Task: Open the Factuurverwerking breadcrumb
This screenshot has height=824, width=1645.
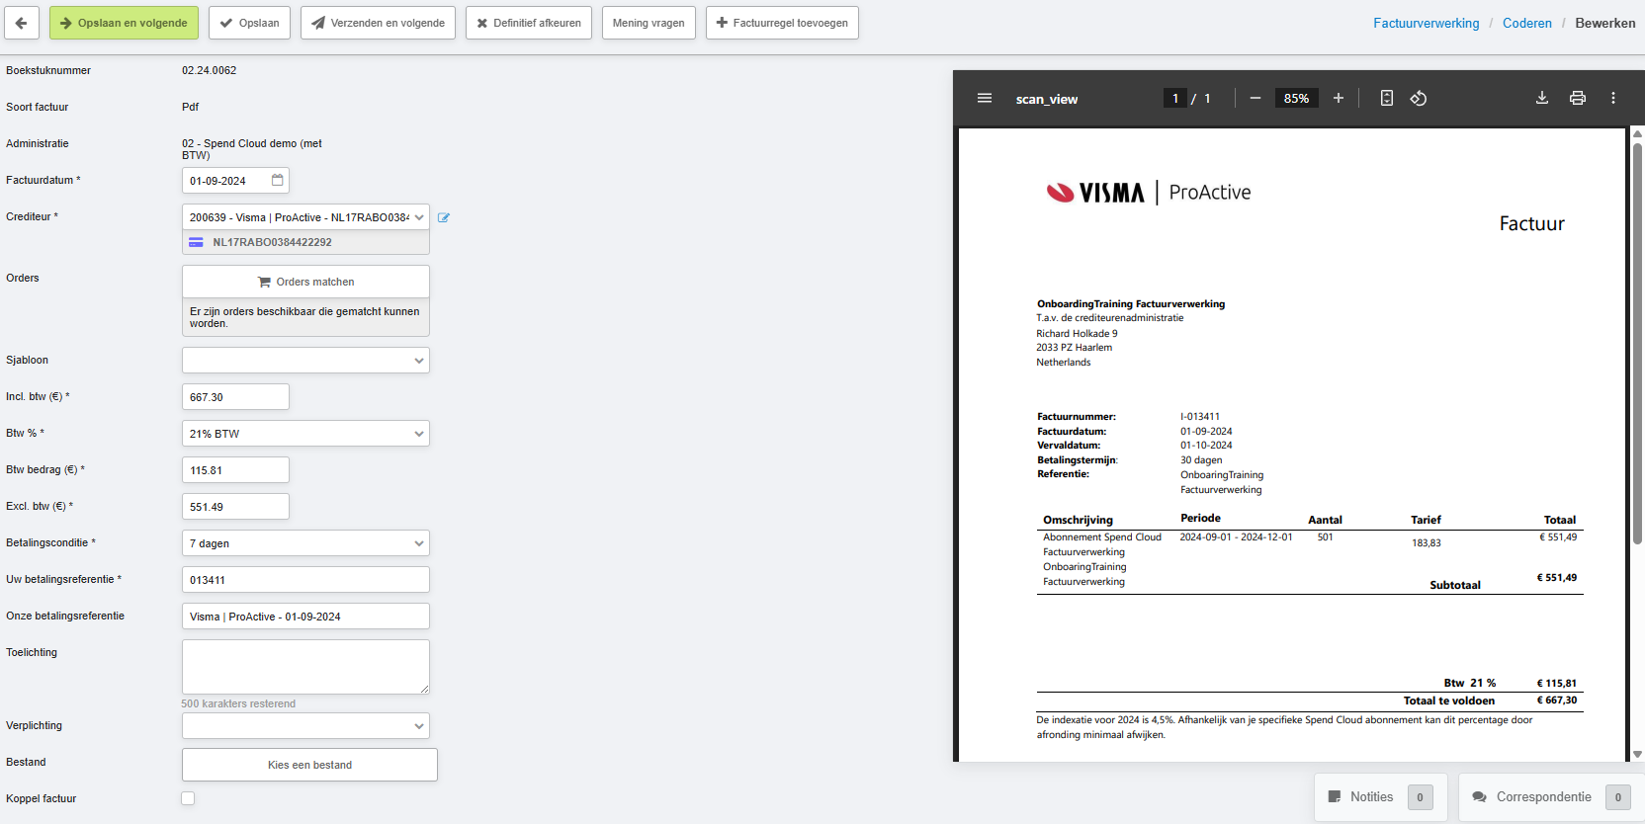Action: coord(1426,23)
